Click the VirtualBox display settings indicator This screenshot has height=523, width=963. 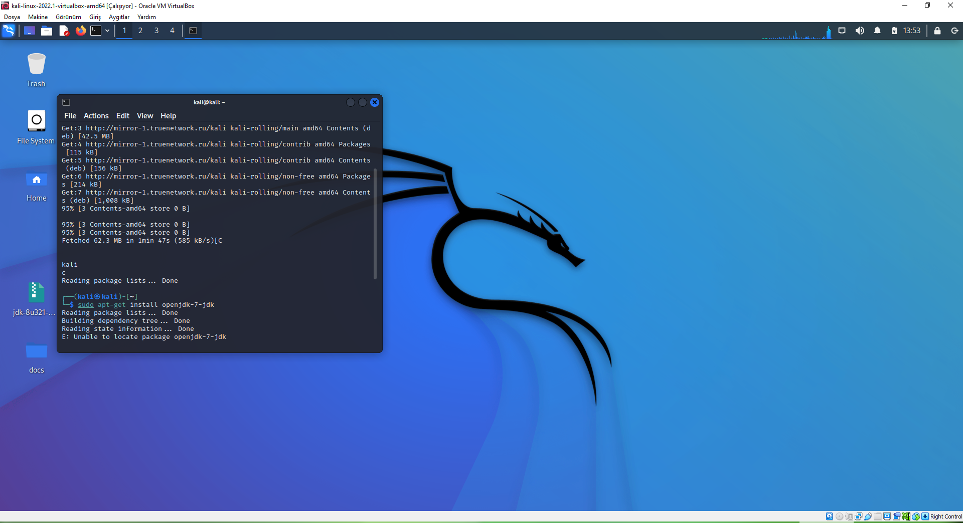[x=887, y=516]
